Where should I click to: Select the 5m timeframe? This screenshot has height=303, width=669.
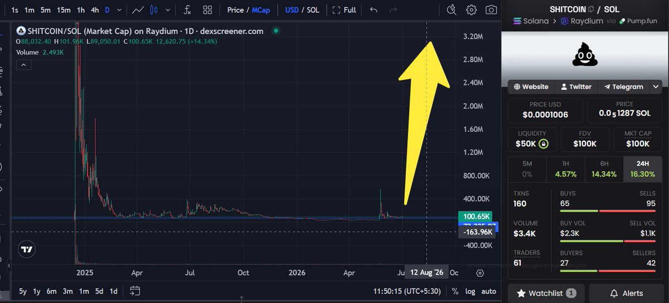[x=46, y=10]
